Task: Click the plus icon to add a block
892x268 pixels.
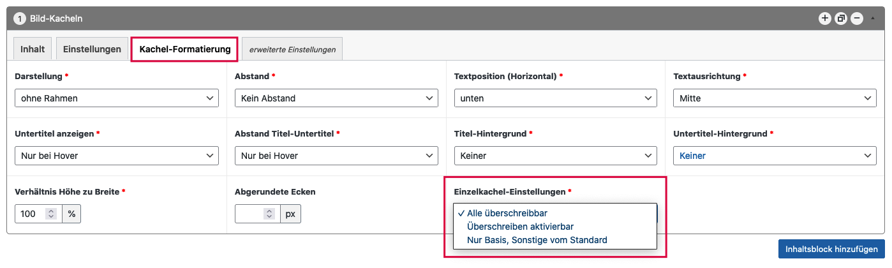Action: 825,19
